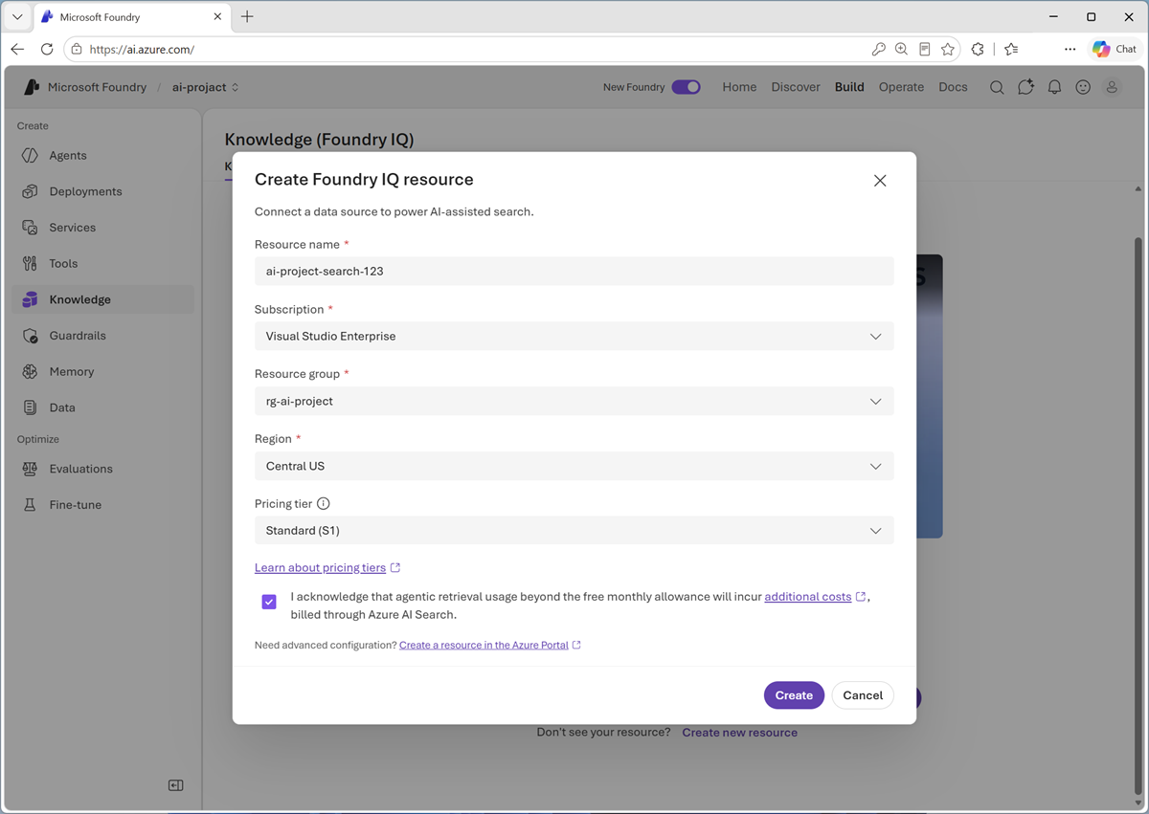
Task: Close the Create Foundry IQ resource dialog
Action: point(880,181)
